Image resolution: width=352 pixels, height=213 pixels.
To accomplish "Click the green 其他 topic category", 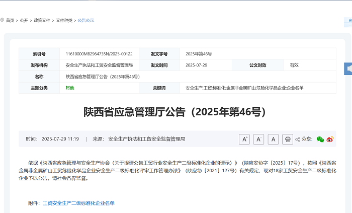I will (x=70, y=88).
